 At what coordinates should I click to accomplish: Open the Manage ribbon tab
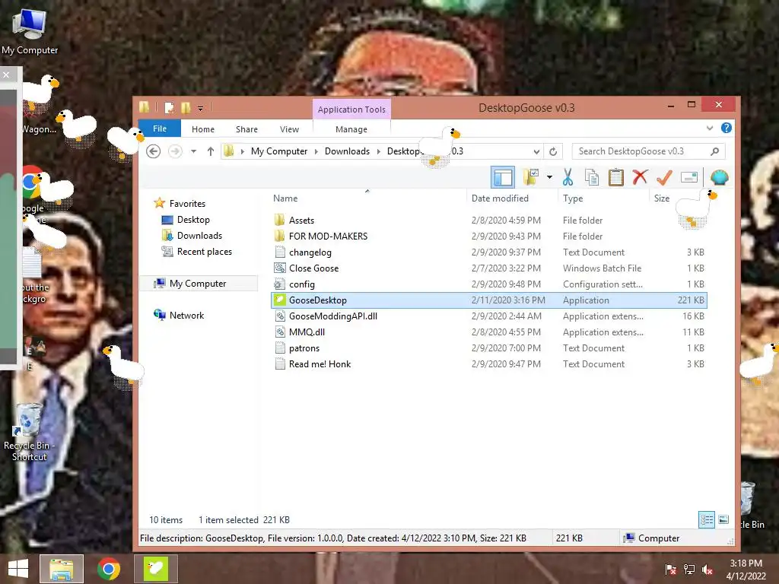click(351, 129)
